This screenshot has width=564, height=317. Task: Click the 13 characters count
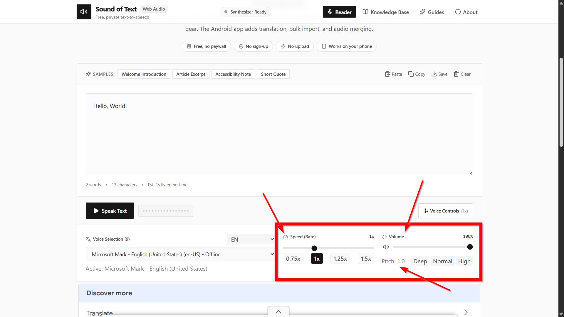tap(124, 185)
